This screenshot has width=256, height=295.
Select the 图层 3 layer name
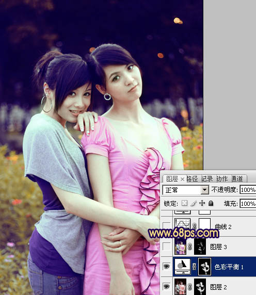218,247
